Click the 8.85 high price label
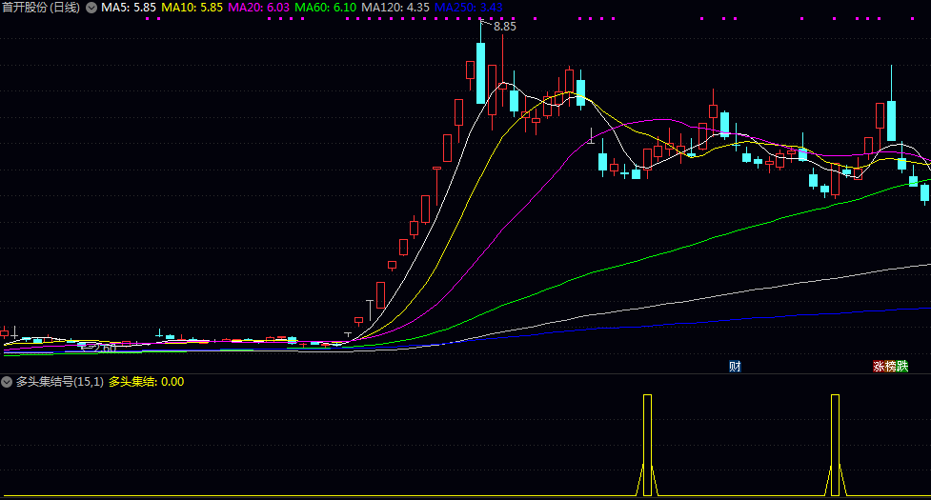Image resolution: width=931 pixels, height=500 pixels. click(x=504, y=27)
